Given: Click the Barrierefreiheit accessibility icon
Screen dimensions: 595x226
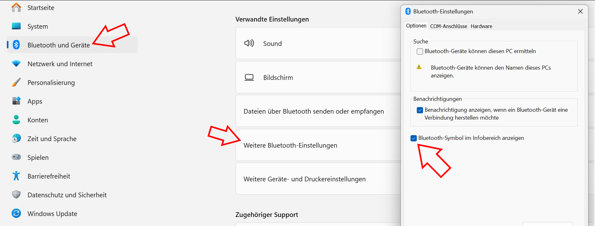Looking at the screenshot, I should click(x=16, y=176).
